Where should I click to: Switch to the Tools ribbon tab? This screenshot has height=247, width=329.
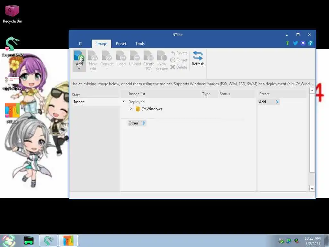point(140,44)
